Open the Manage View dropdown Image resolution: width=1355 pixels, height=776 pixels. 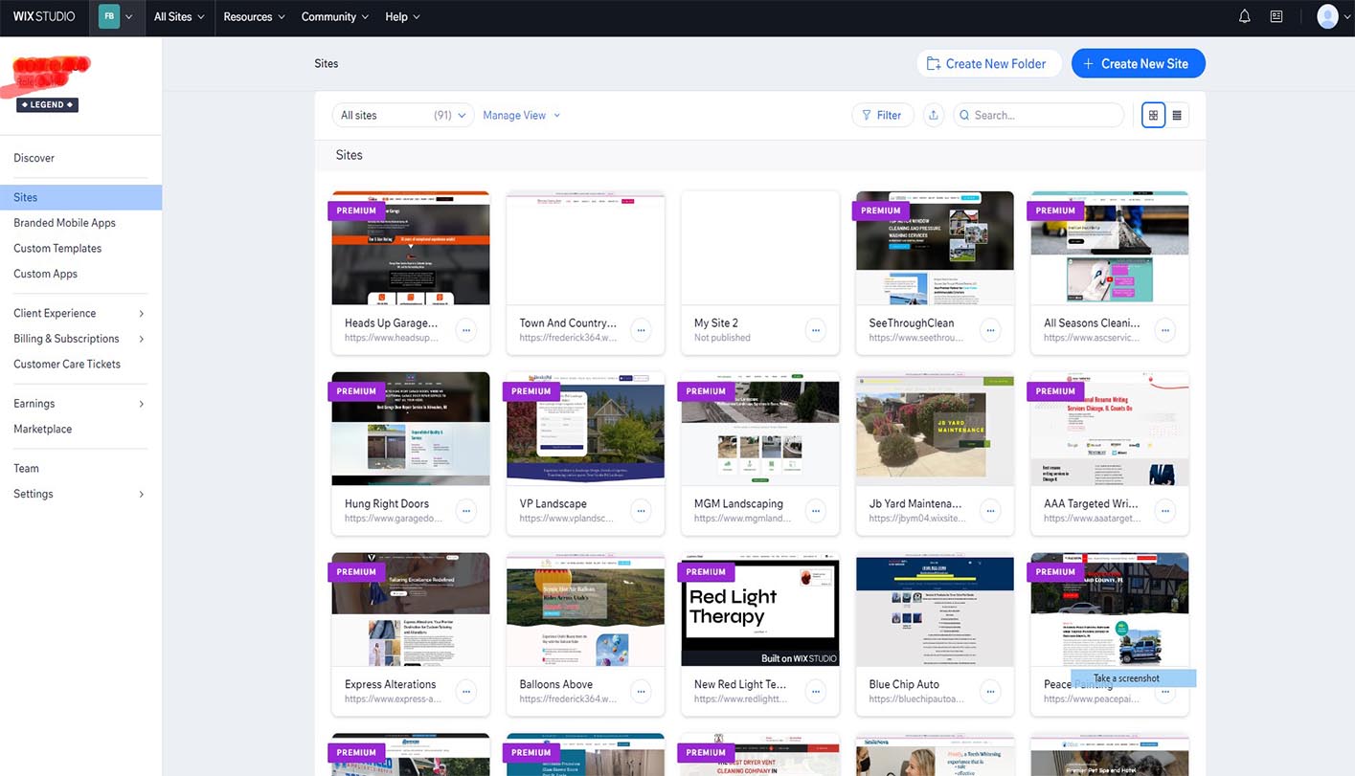(522, 115)
